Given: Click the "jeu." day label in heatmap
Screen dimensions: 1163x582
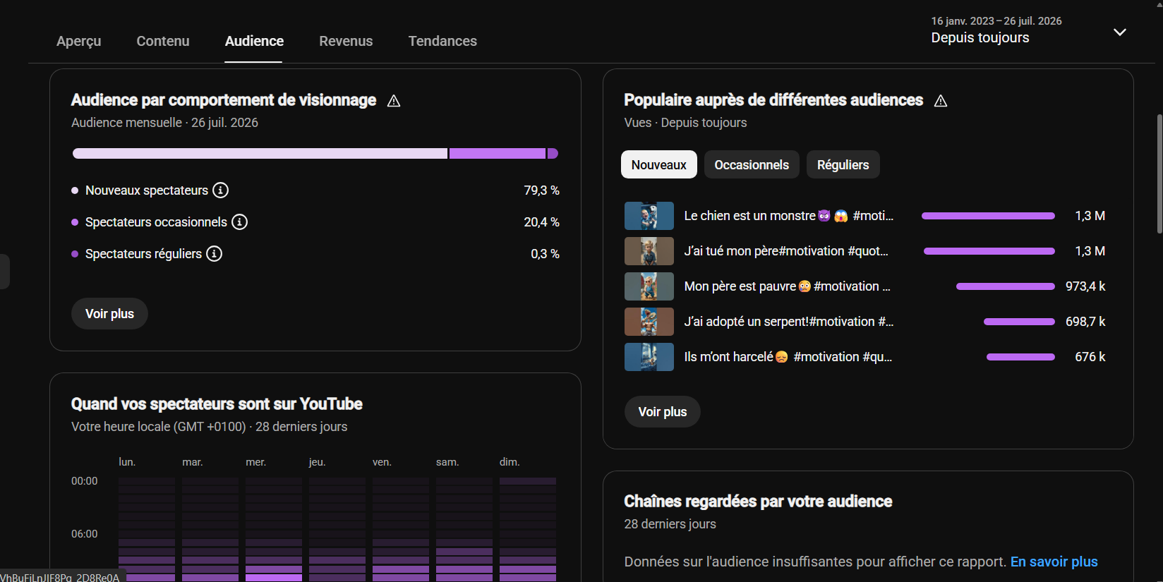Looking at the screenshot, I should click(318, 462).
